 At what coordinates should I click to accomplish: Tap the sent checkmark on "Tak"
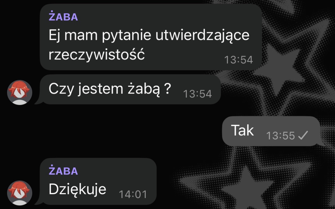(303, 135)
